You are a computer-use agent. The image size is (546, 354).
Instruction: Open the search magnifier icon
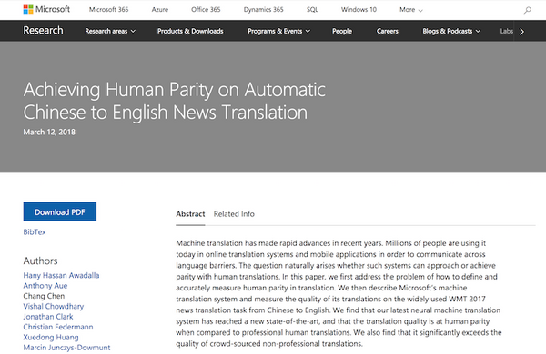tap(528, 10)
